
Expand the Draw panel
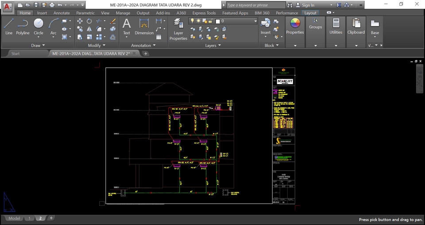click(x=38, y=46)
